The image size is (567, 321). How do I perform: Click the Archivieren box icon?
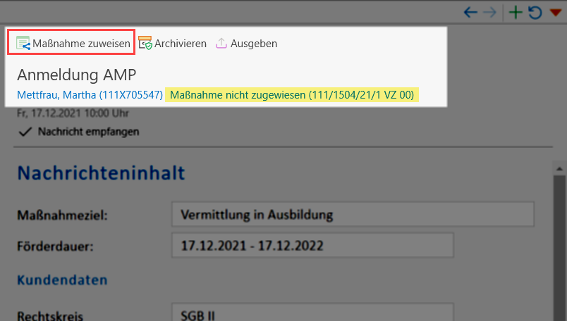(x=145, y=43)
